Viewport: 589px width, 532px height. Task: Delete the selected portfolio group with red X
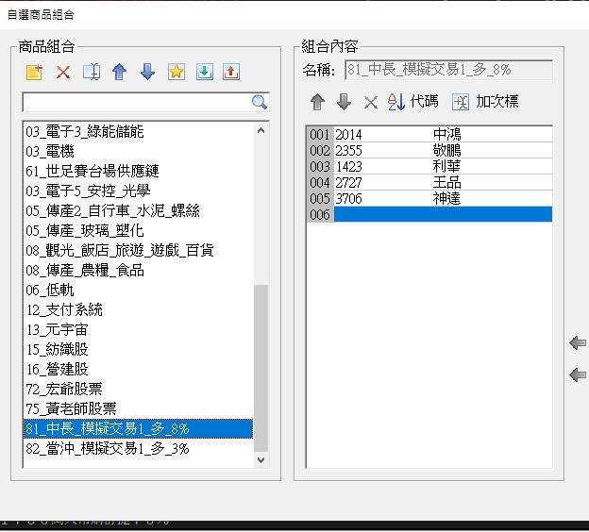[x=63, y=73]
